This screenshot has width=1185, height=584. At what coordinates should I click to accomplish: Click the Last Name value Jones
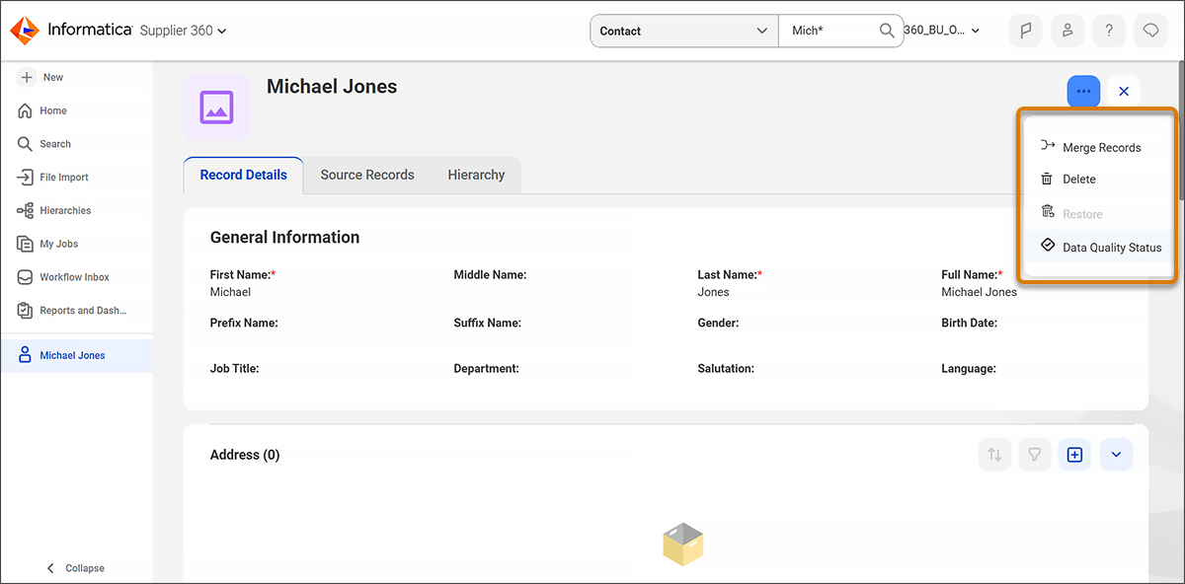(x=713, y=292)
